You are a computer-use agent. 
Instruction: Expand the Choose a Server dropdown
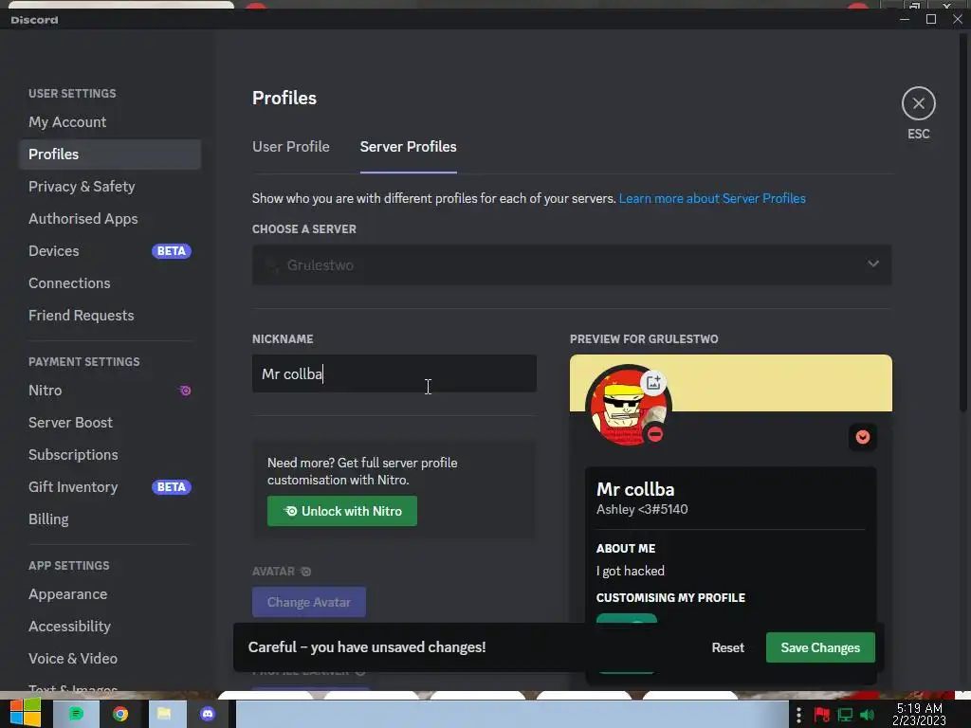tap(572, 265)
